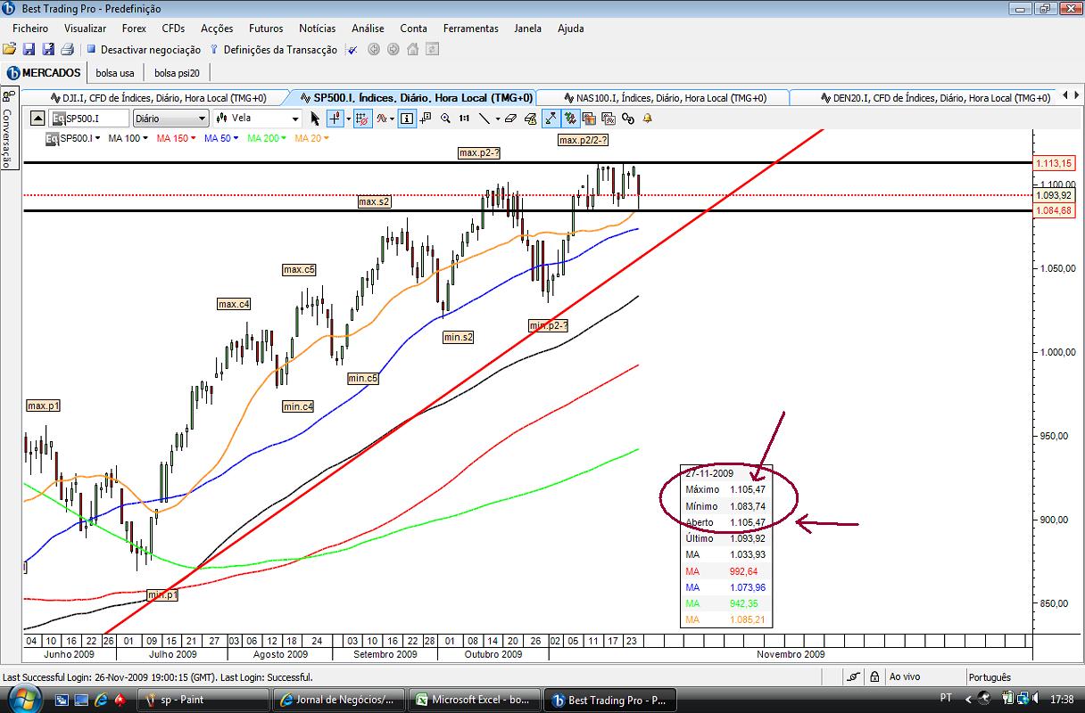Select the MERCADOS tab
This screenshot has height=713, width=1085.
45,73
